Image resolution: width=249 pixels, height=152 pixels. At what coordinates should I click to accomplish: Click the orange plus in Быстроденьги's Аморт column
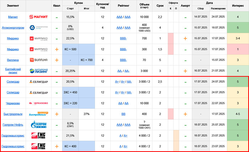[185, 114]
